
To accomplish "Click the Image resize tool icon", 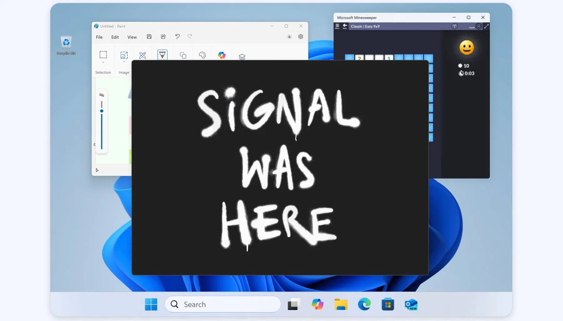I will click(x=124, y=55).
